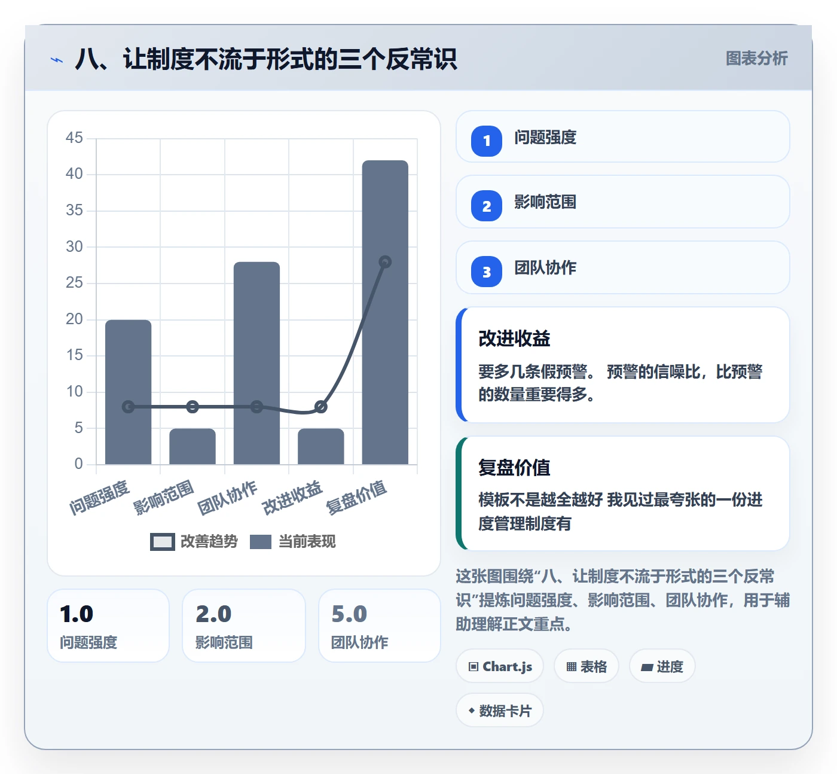Click the blue number 1 badge
Viewport: 837px width, 774px height.
pyautogui.click(x=487, y=141)
